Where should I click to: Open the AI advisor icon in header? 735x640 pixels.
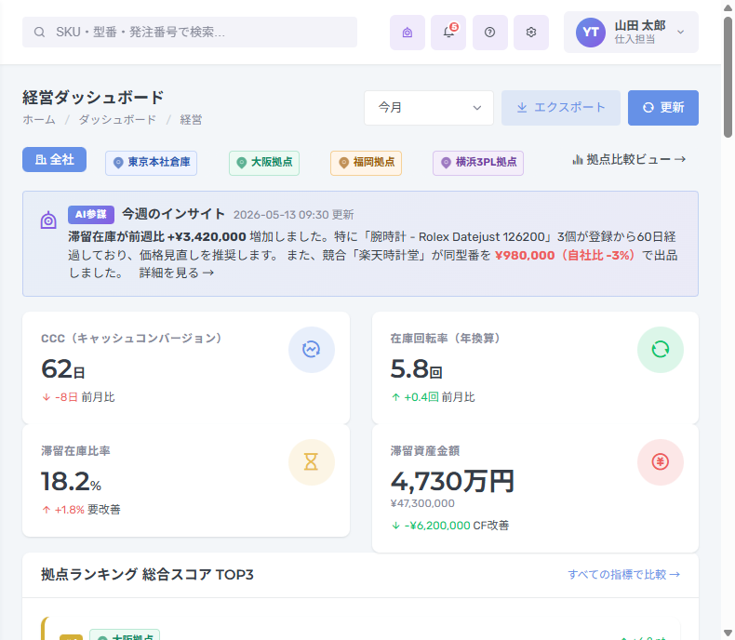408,33
